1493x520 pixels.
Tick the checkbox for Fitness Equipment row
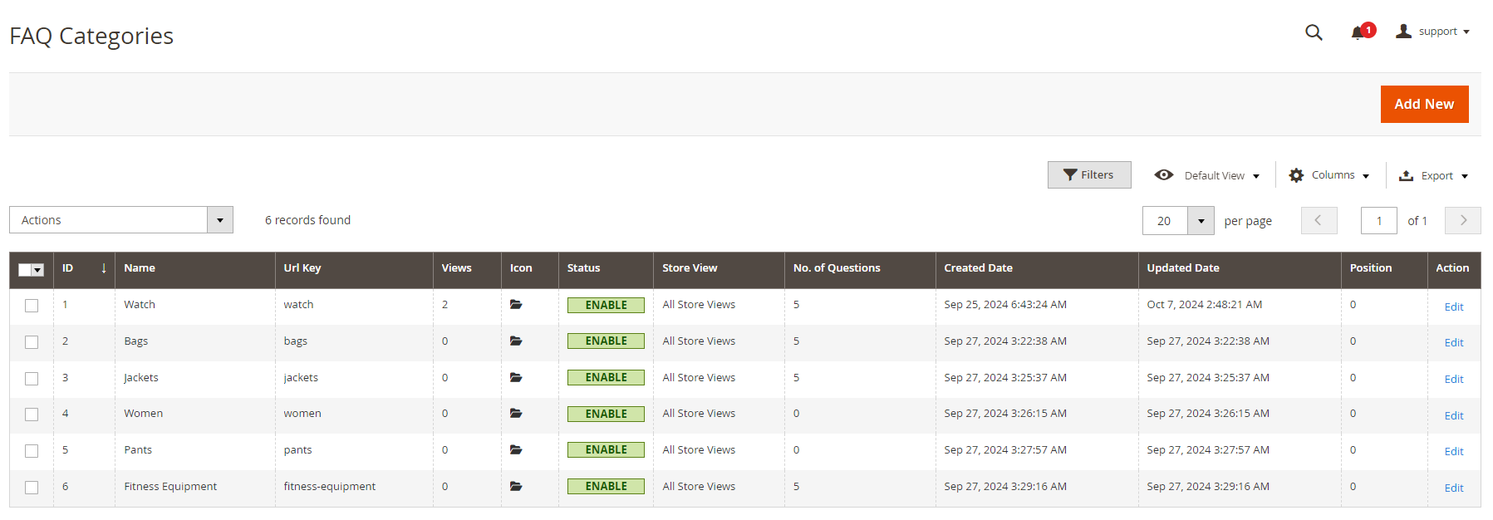coord(32,488)
